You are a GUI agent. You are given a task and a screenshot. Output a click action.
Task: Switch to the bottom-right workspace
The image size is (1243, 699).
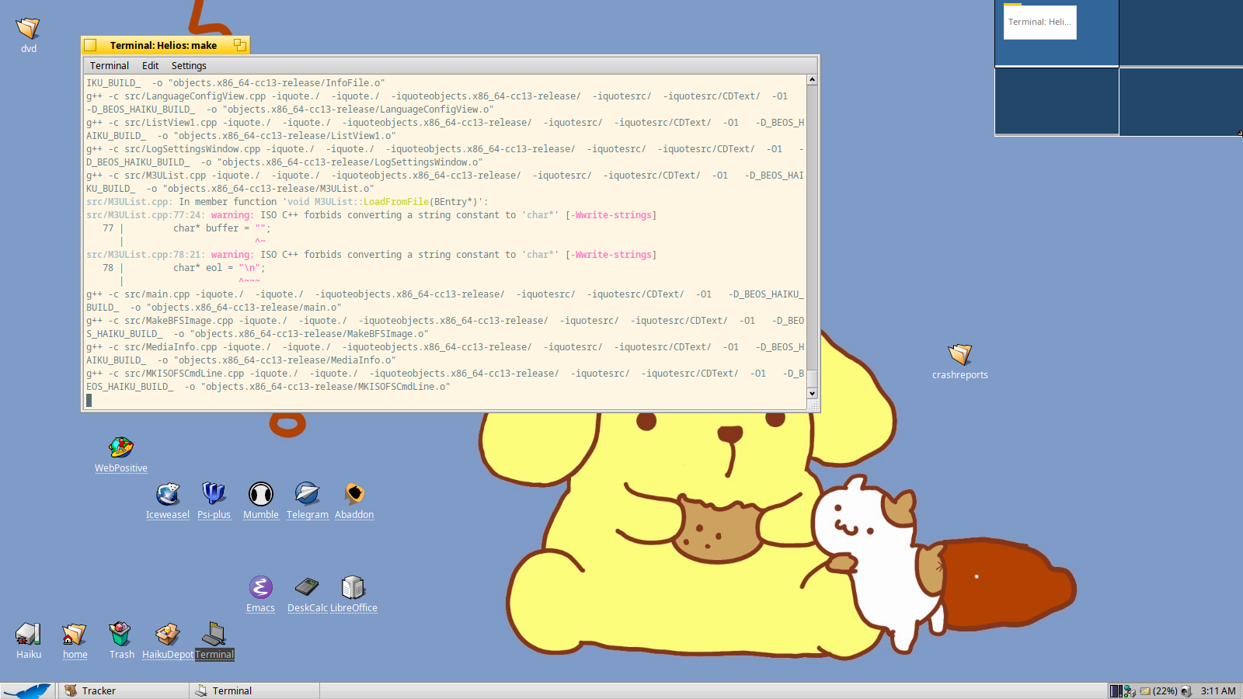coord(1181,101)
